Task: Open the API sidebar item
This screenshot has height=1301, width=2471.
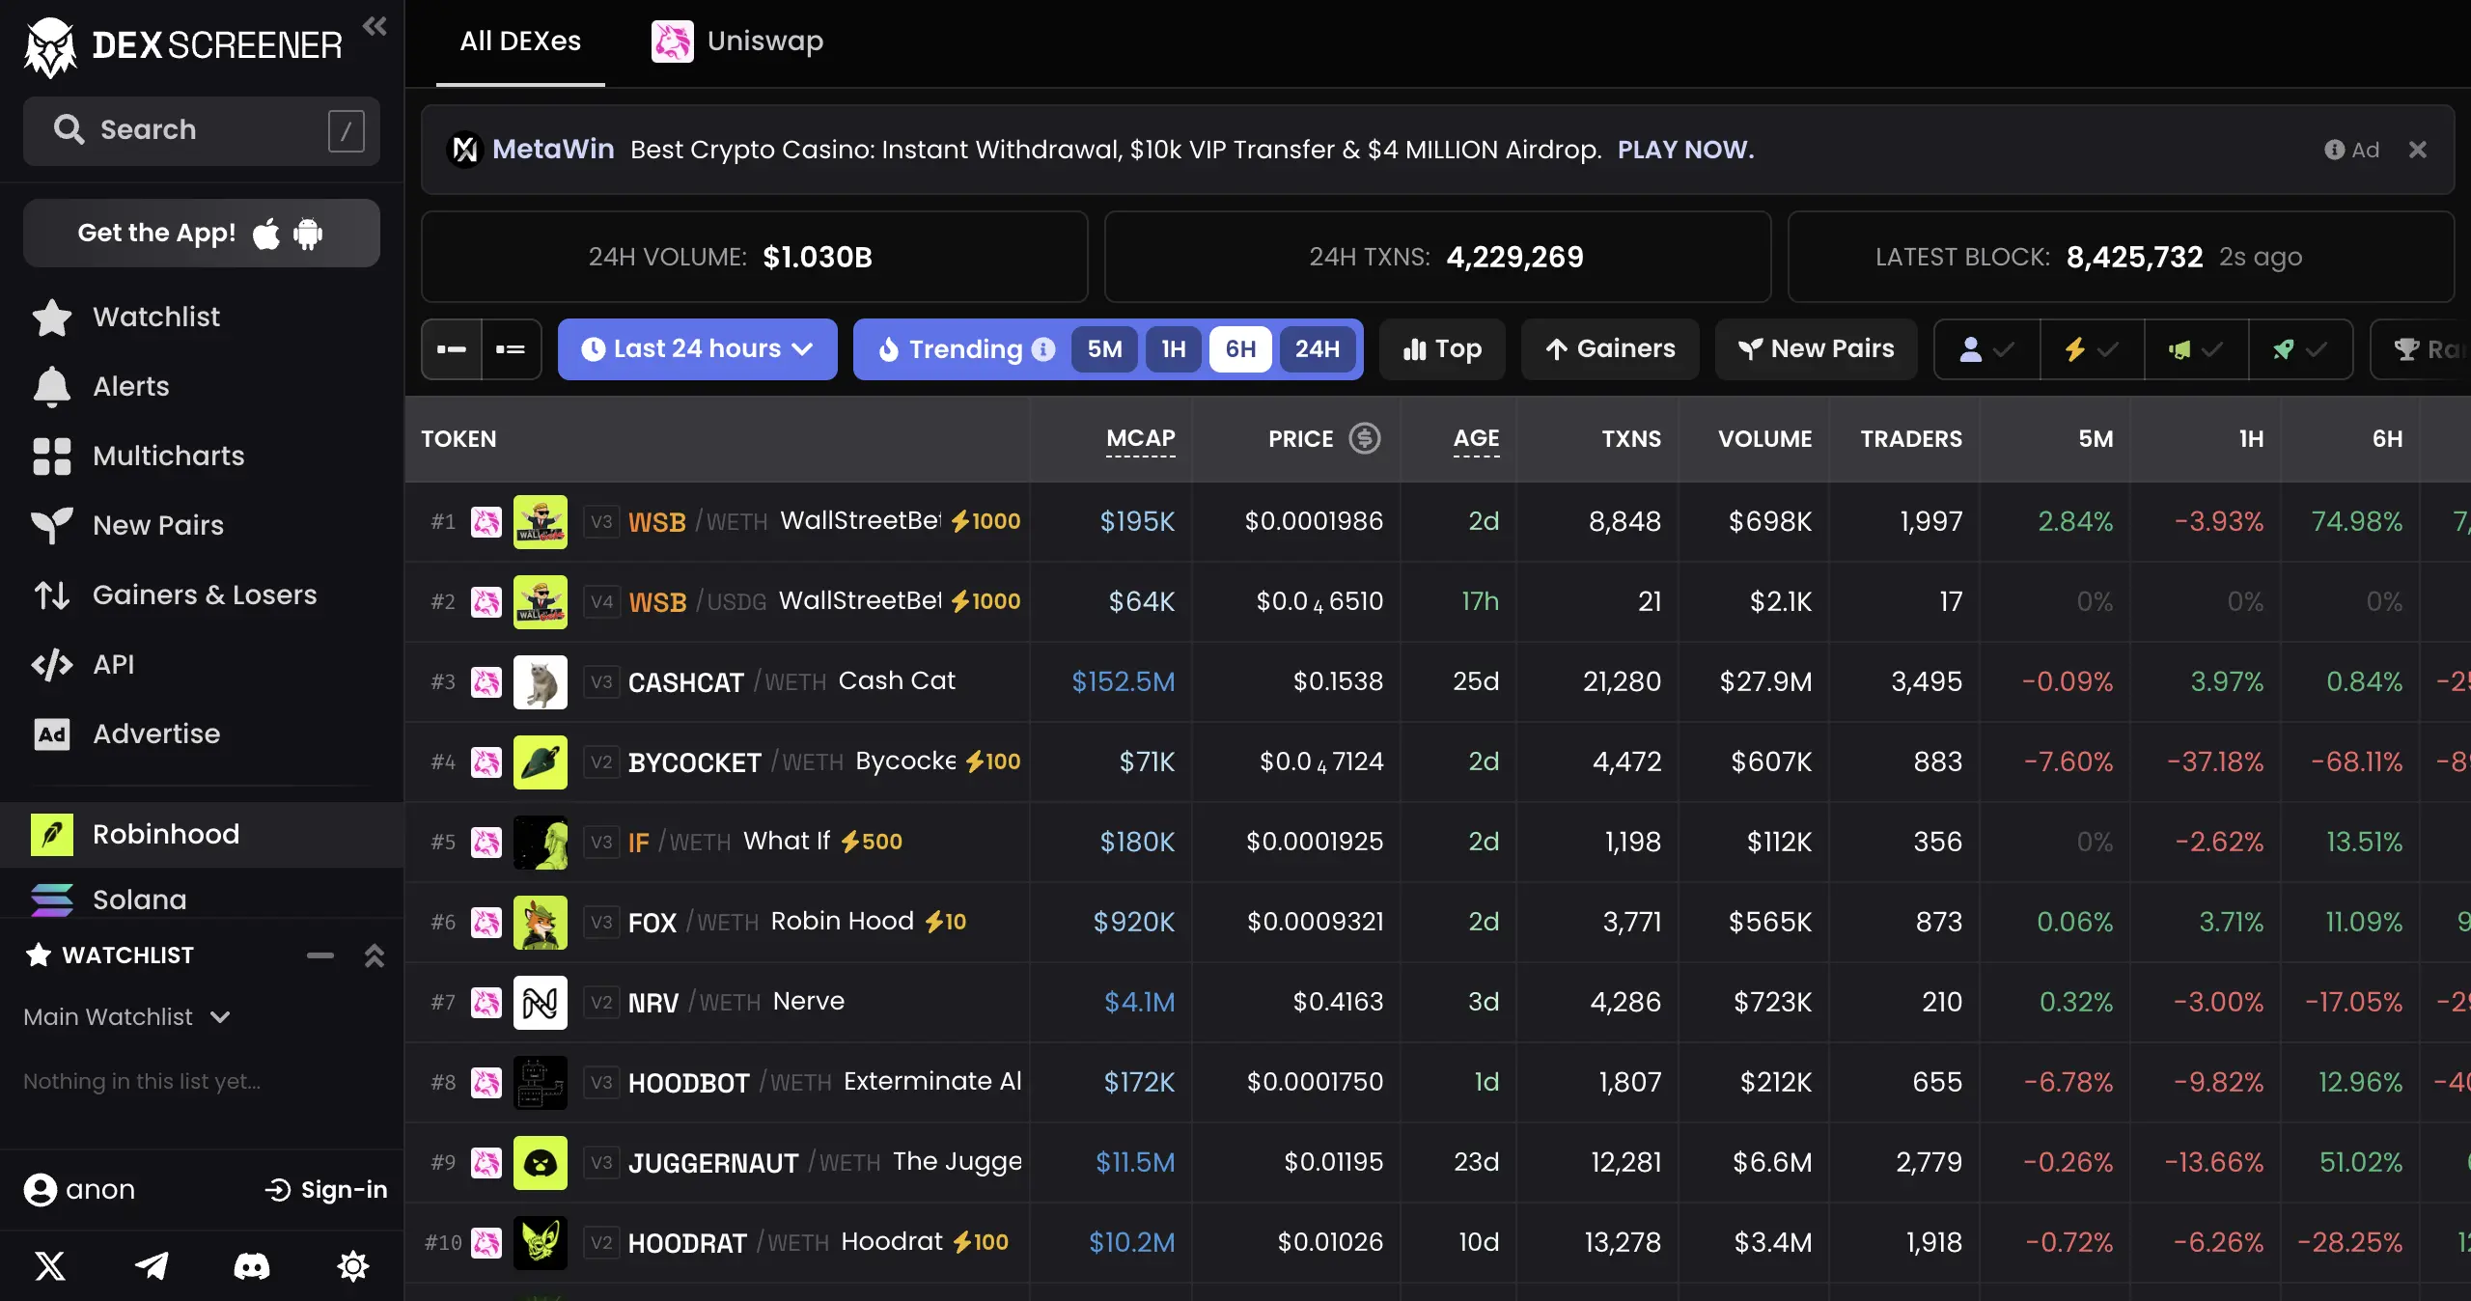Action: click(x=202, y=664)
